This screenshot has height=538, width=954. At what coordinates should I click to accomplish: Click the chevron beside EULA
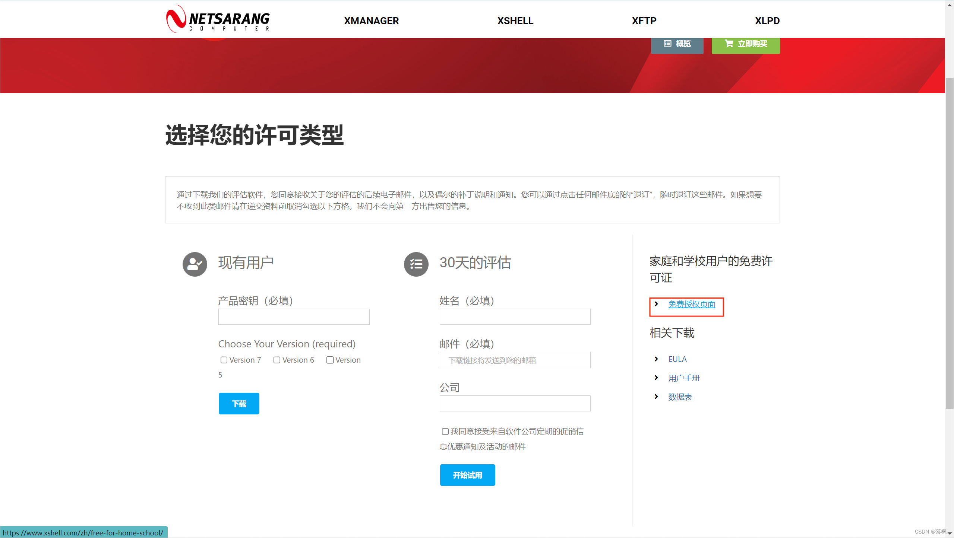click(656, 359)
